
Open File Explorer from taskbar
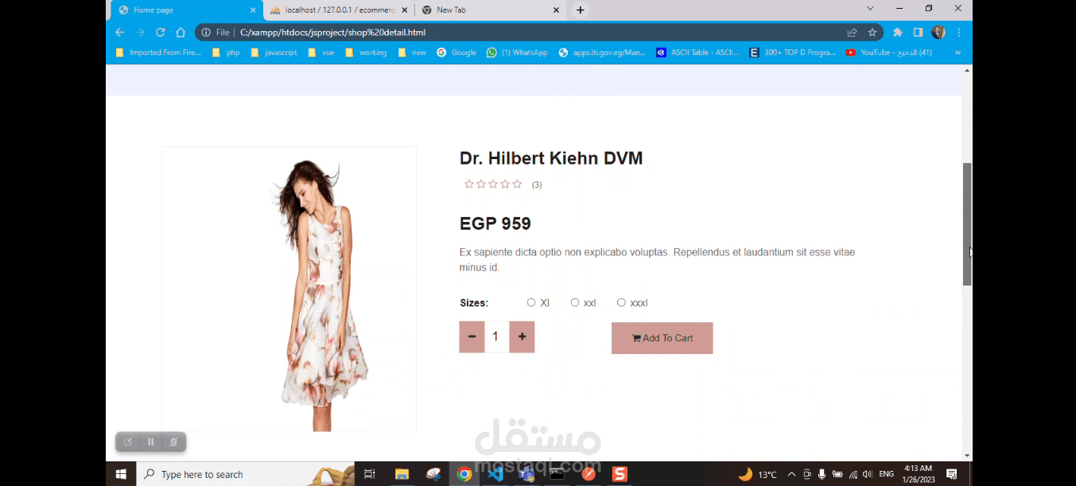pyautogui.click(x=402, y=474)
